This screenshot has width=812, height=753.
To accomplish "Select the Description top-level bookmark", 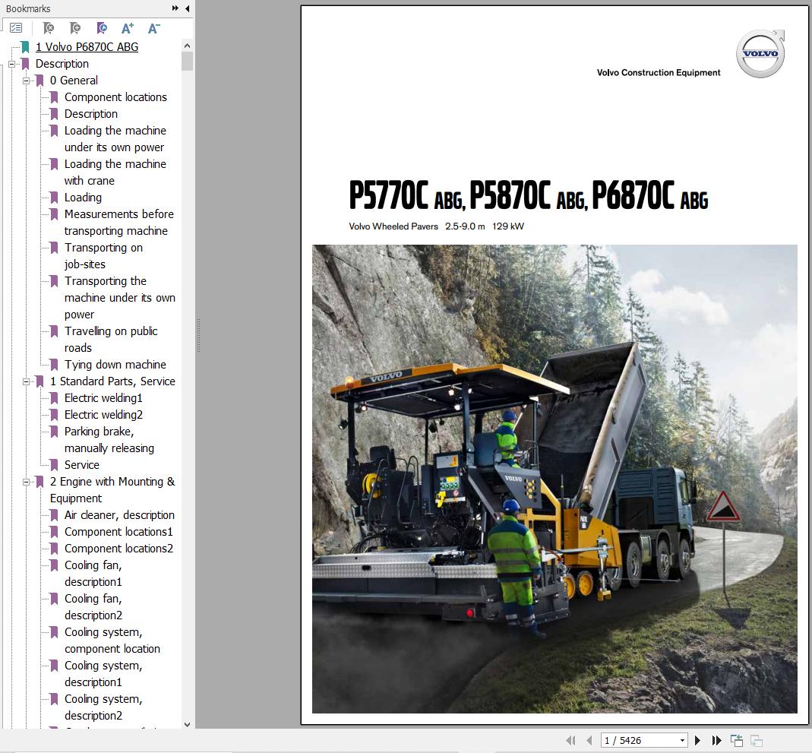I will 62,64.
